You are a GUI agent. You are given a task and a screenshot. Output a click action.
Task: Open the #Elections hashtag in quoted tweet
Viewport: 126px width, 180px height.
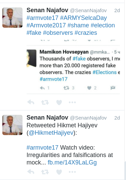tap(104, 72)
